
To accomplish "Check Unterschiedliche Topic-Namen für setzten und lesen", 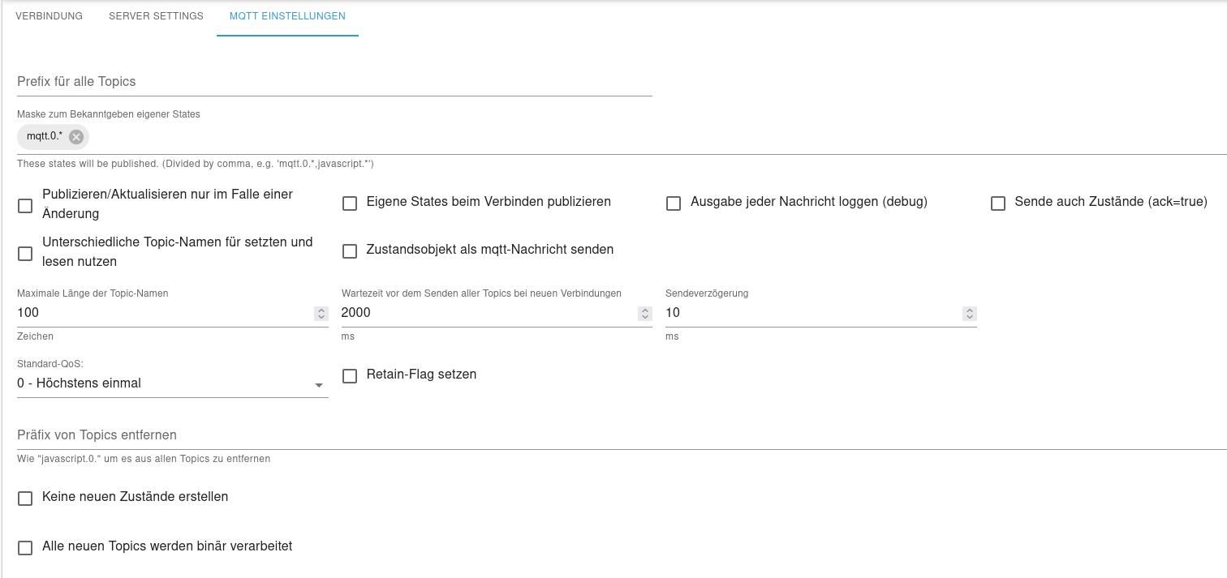I will [x=25, y=254].
